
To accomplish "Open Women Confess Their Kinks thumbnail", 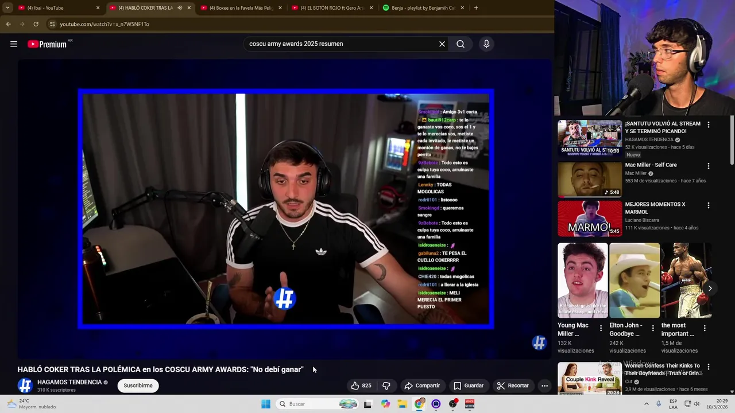I will (x=590, y=379).
